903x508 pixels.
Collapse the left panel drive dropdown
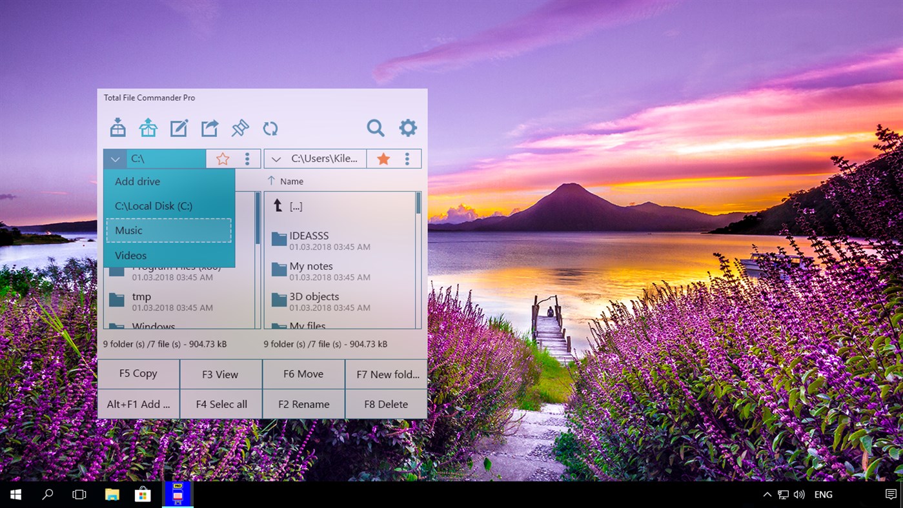tap(115, 158)
